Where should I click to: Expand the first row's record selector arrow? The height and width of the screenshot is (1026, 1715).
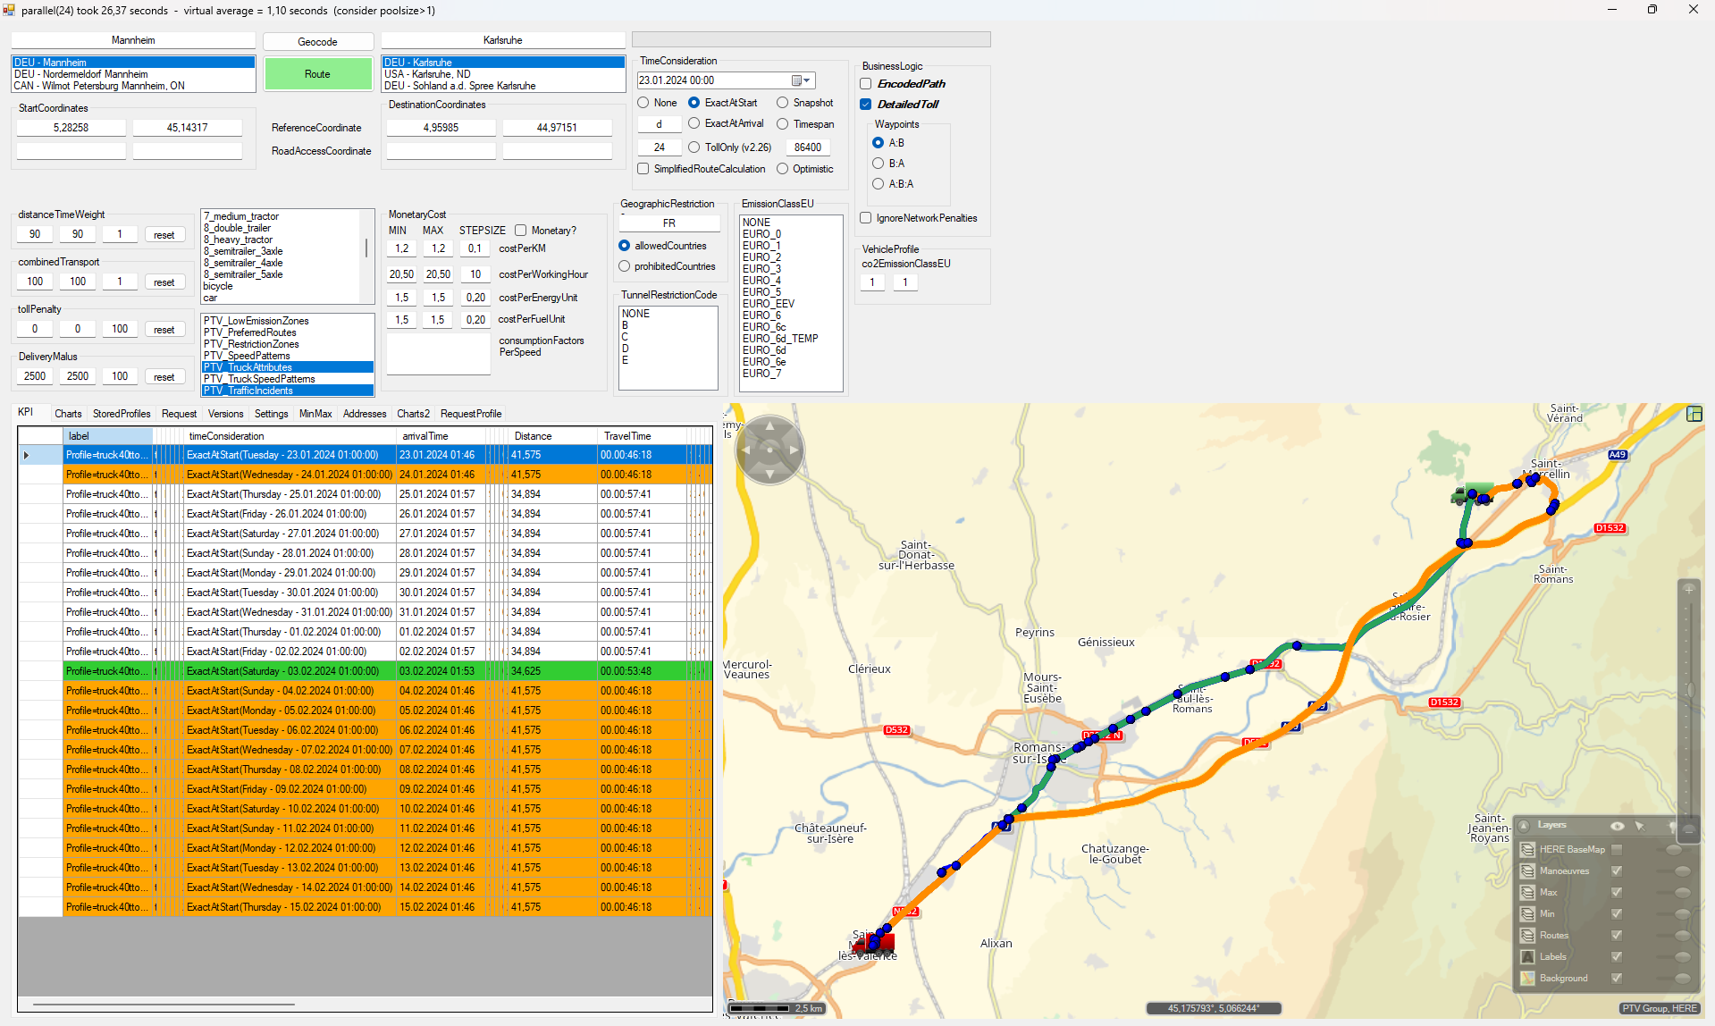[26, 456]
